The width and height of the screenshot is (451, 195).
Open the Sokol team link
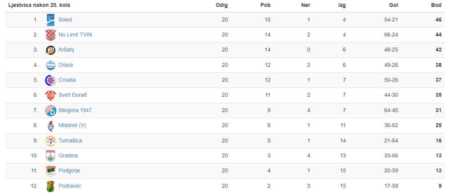(65, 20)
